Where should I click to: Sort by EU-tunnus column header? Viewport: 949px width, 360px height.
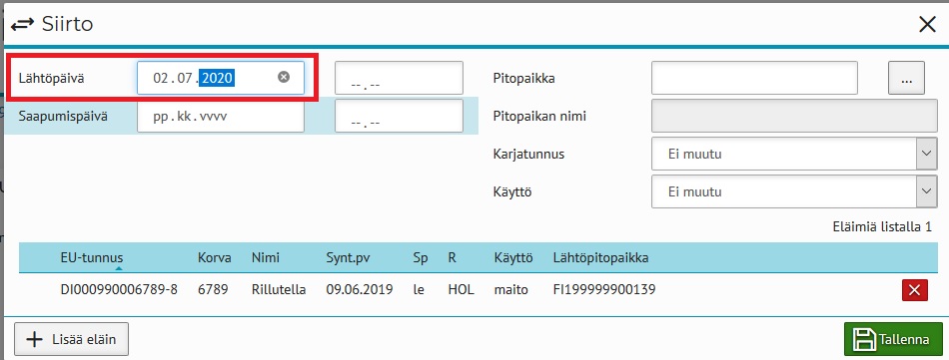coord(91,258)
